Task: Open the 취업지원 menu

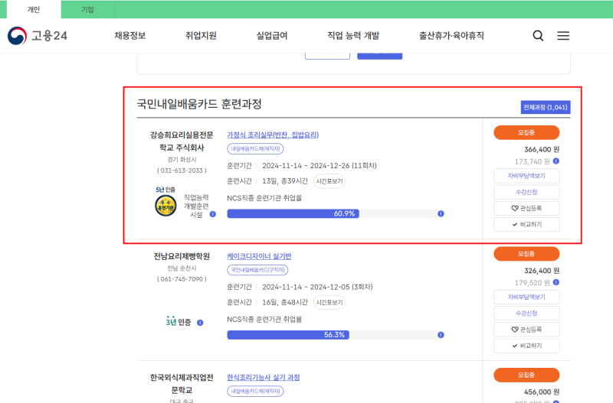Action: (x=201, y=36)
